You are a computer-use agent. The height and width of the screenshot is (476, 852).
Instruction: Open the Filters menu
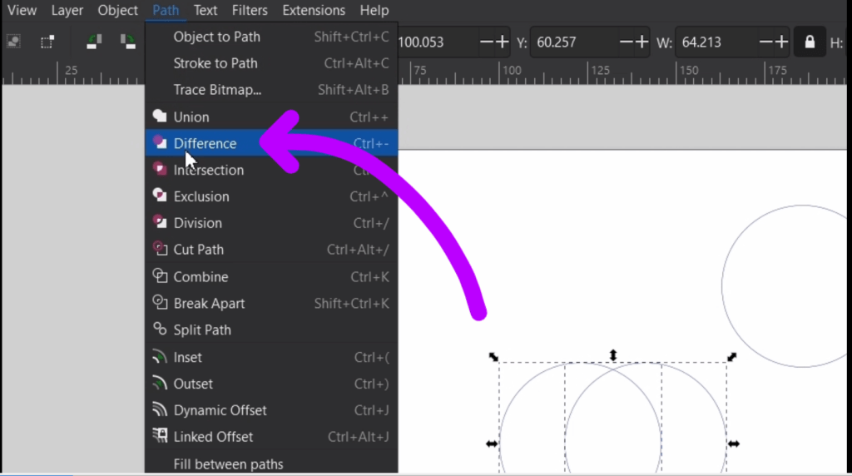tap(250, 11)
